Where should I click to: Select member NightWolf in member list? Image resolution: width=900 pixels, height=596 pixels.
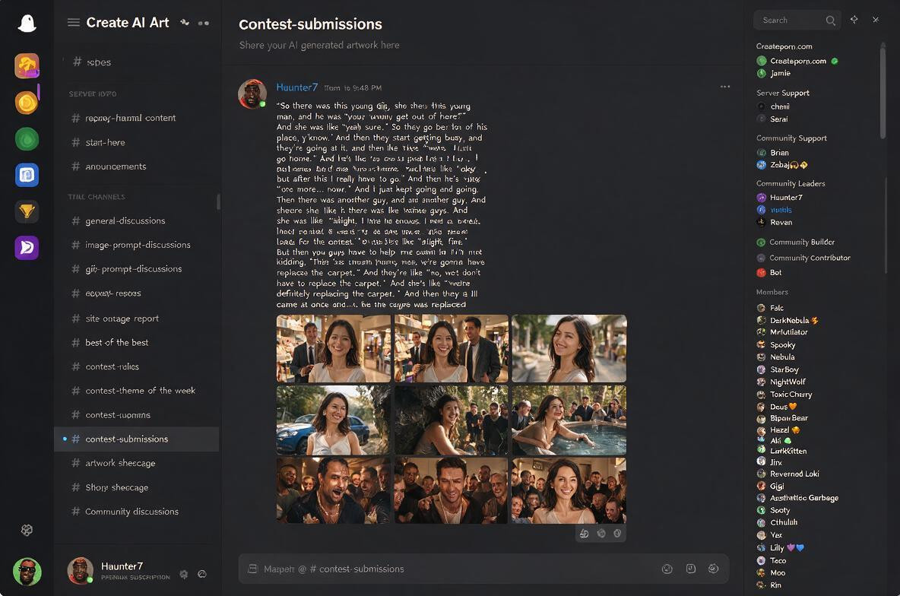[x=781, y=382]
